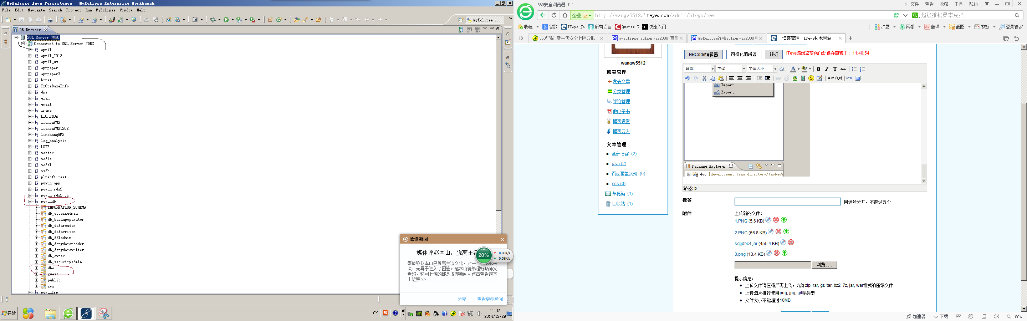Click the browser back arrow
Viewport: 1027px width, 321px height.
(543, 15)
